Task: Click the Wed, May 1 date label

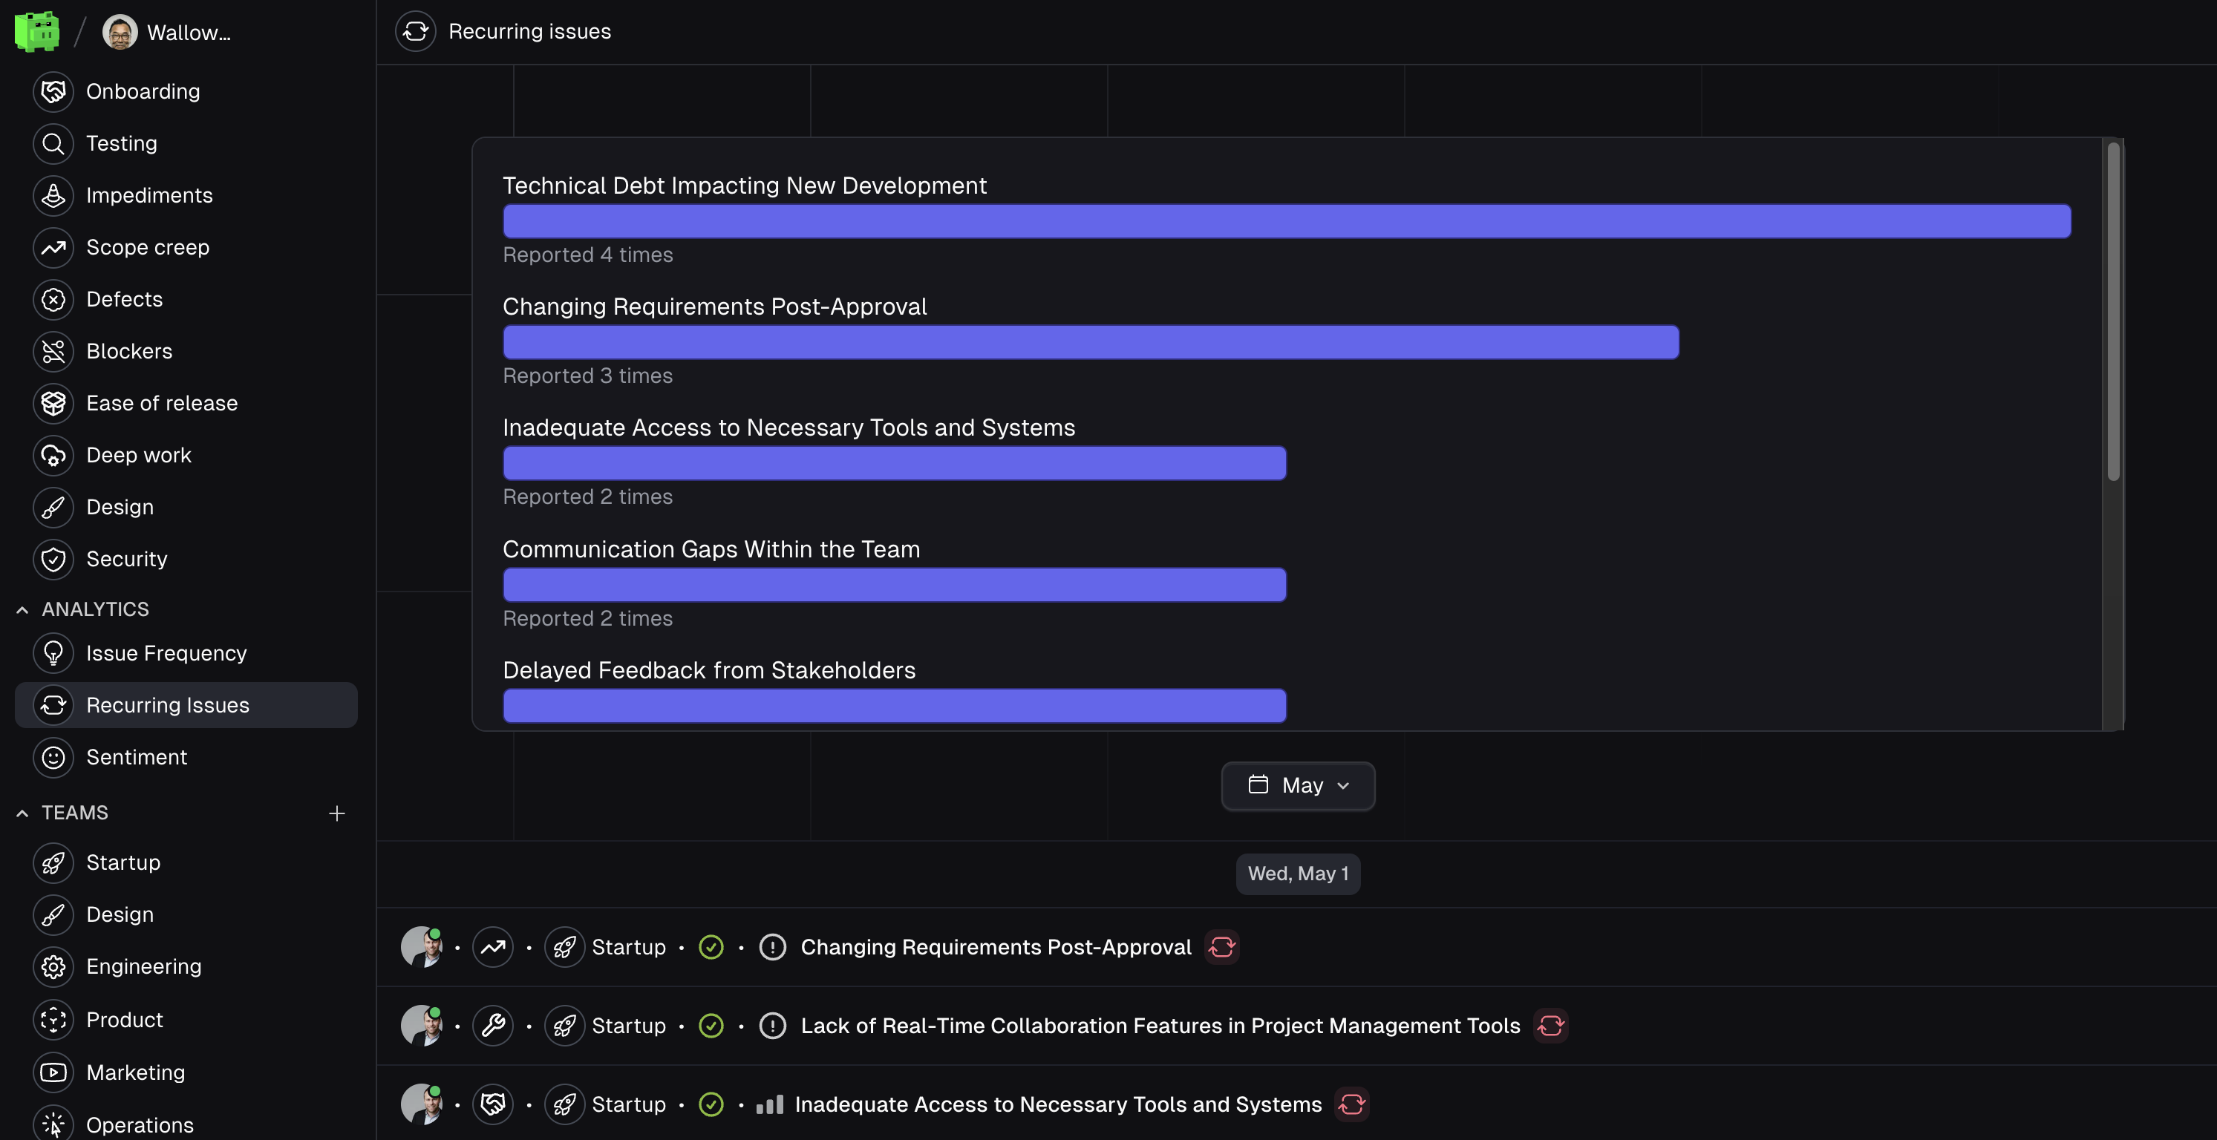Action: [1298, 874]
